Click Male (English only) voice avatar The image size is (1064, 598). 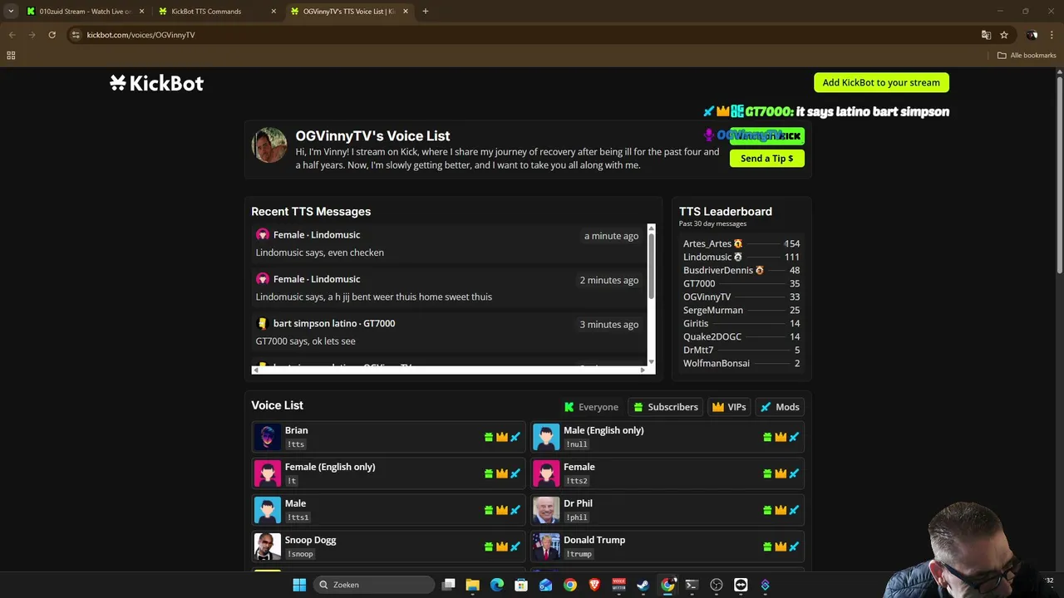click(x=546, y=437)
